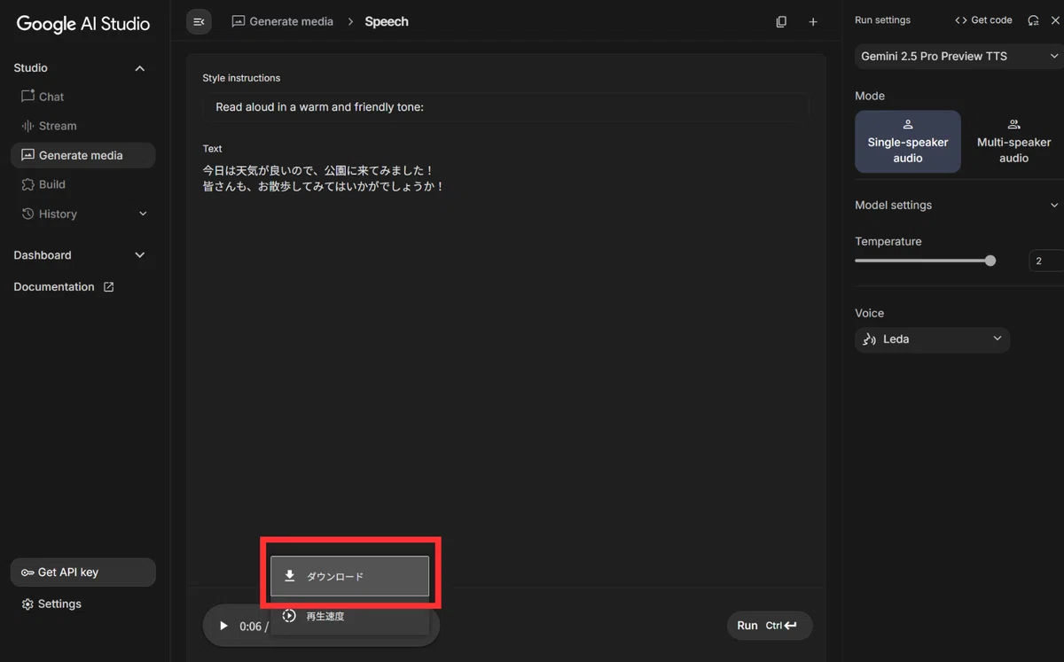Viewport: 1064px width, 662px height.
Task: Click the Run button
Action: tap(769, 626)
